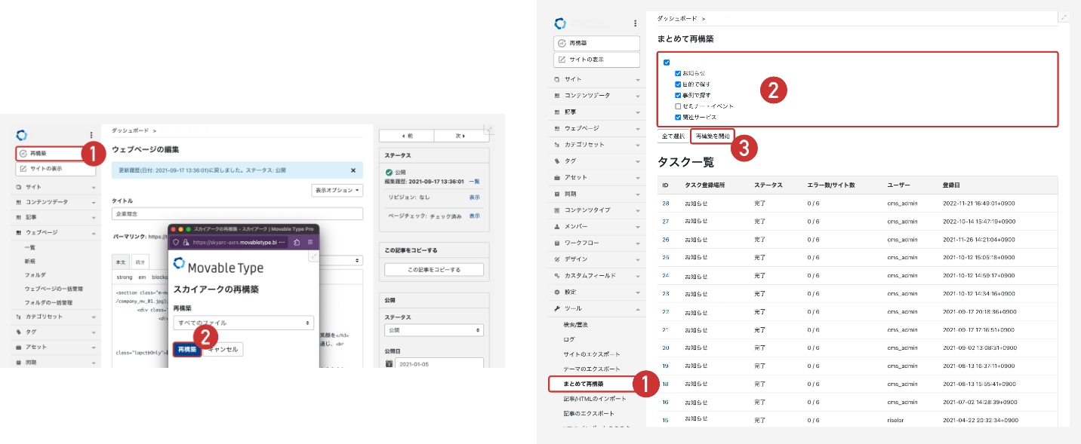Image resolution: width=1081 pixels, height=444 pixels.
Task: Uncheck the 目的で探す checkbox
Action: (x=678, y=84)
